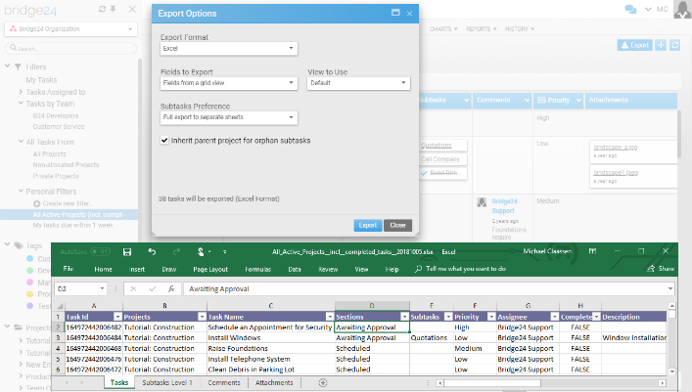This screenshot has height=392, width=692.
Task: Click the Insert Function fx icon
Action: click(x=171, y=288)
